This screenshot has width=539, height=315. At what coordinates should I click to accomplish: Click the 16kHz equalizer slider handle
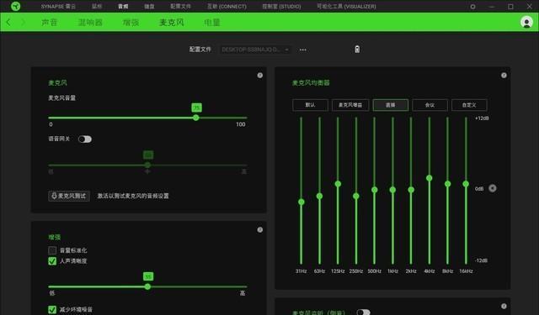tap(466, 184)
